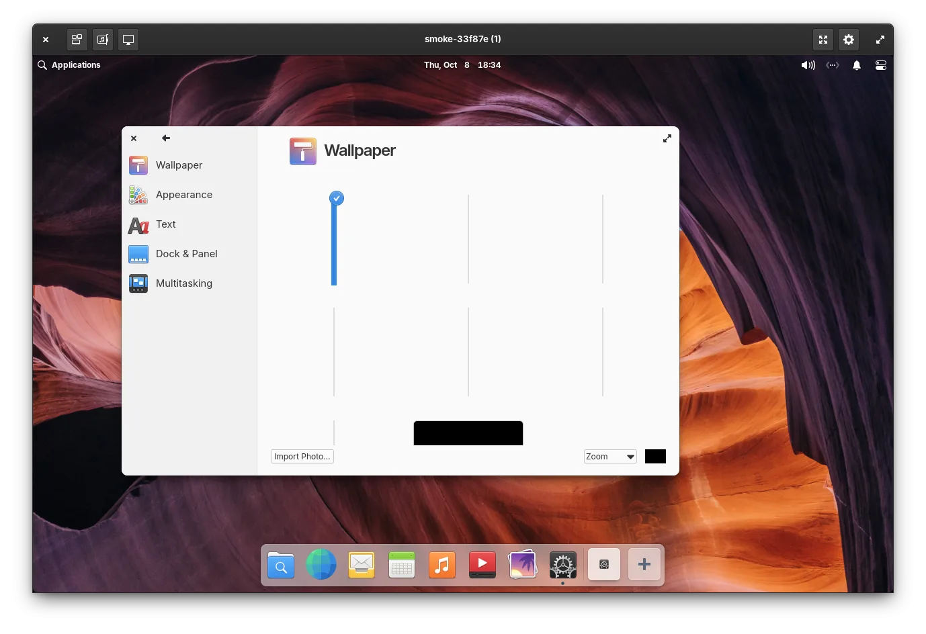Maximize the settings window with expand icon
The image size is (926, 634).
pyautogui.click(x=667, y=138)
